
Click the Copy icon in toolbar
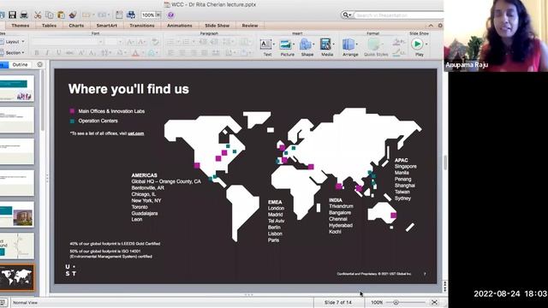coord(50,15)
